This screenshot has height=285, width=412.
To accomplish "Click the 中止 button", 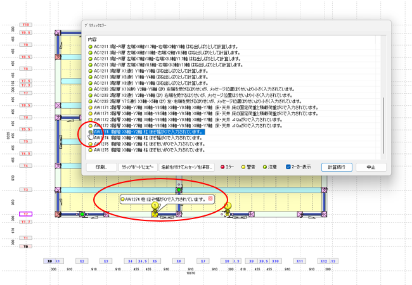I will [x=371, y=167].
